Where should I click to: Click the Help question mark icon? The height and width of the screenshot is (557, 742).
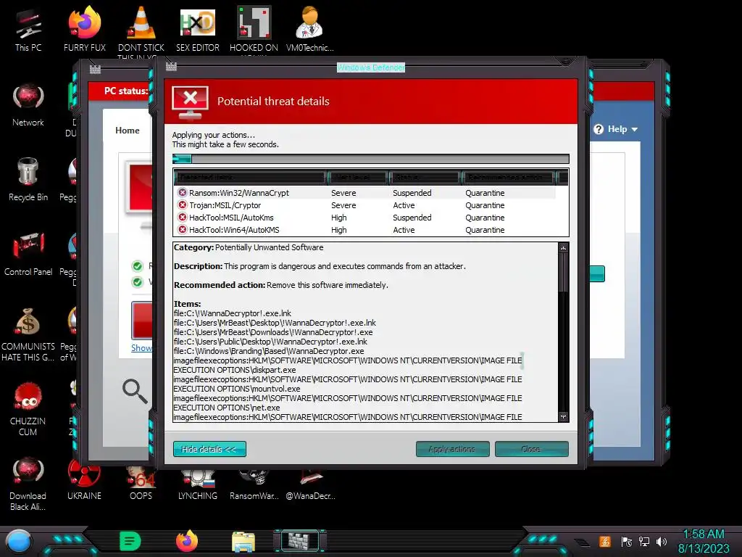(599, 129)
